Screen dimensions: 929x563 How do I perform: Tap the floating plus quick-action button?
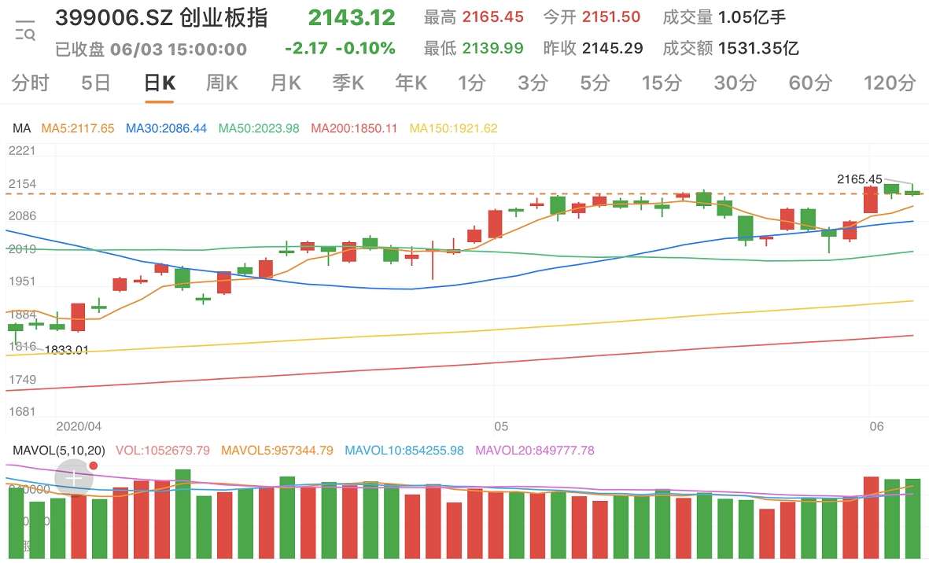[72, 477]
